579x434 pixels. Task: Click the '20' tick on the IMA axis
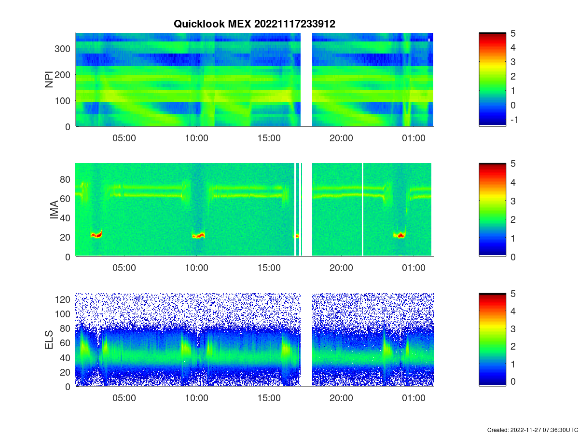click(x=66, y=237)
